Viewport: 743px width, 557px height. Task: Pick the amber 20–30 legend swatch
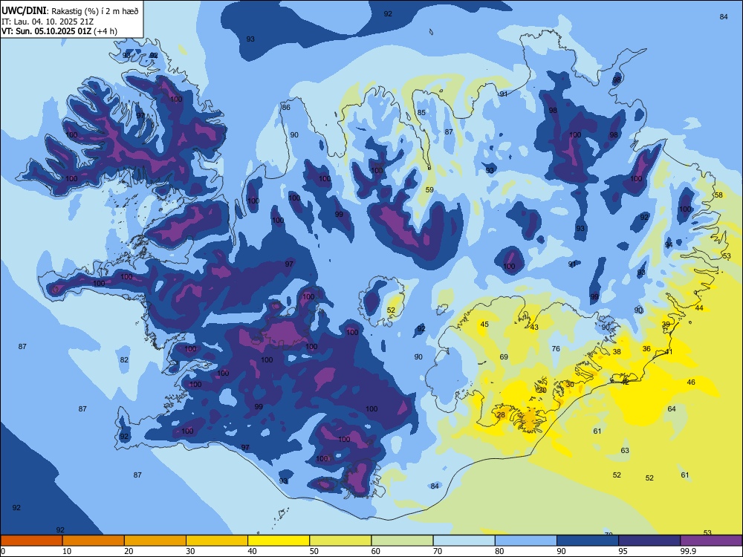tap(155, 541)
